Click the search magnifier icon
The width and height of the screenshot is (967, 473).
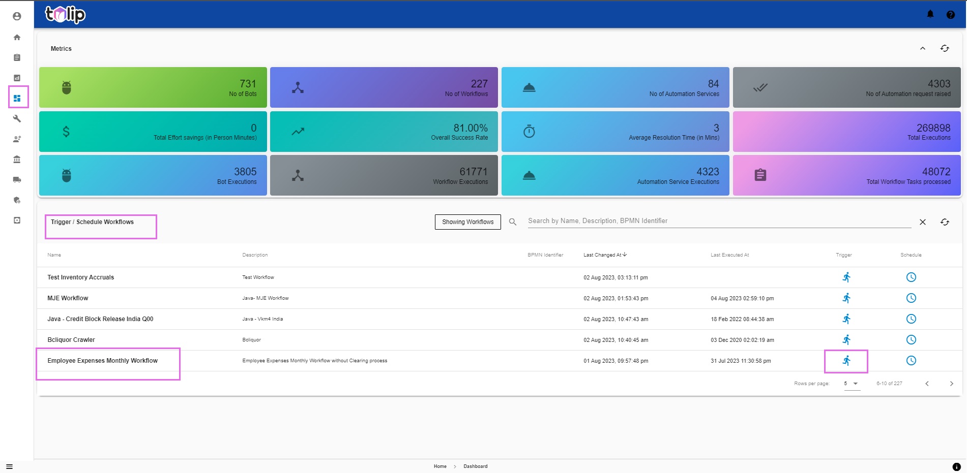coord(513,222)
